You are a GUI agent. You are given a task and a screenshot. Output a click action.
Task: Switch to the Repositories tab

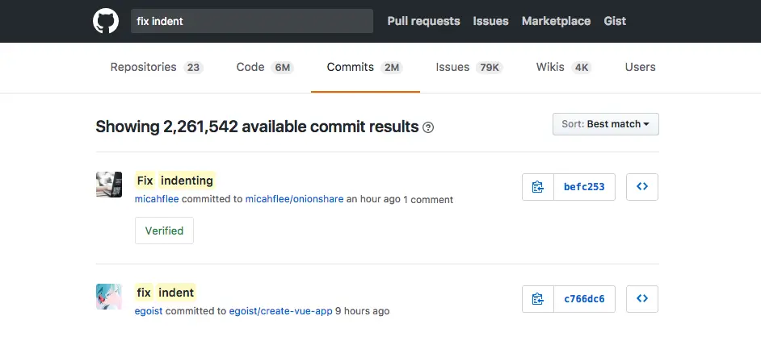pyautogui.click(x=156, y=67)
